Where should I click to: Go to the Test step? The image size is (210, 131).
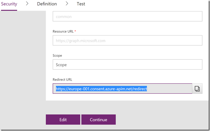[81, 4]
